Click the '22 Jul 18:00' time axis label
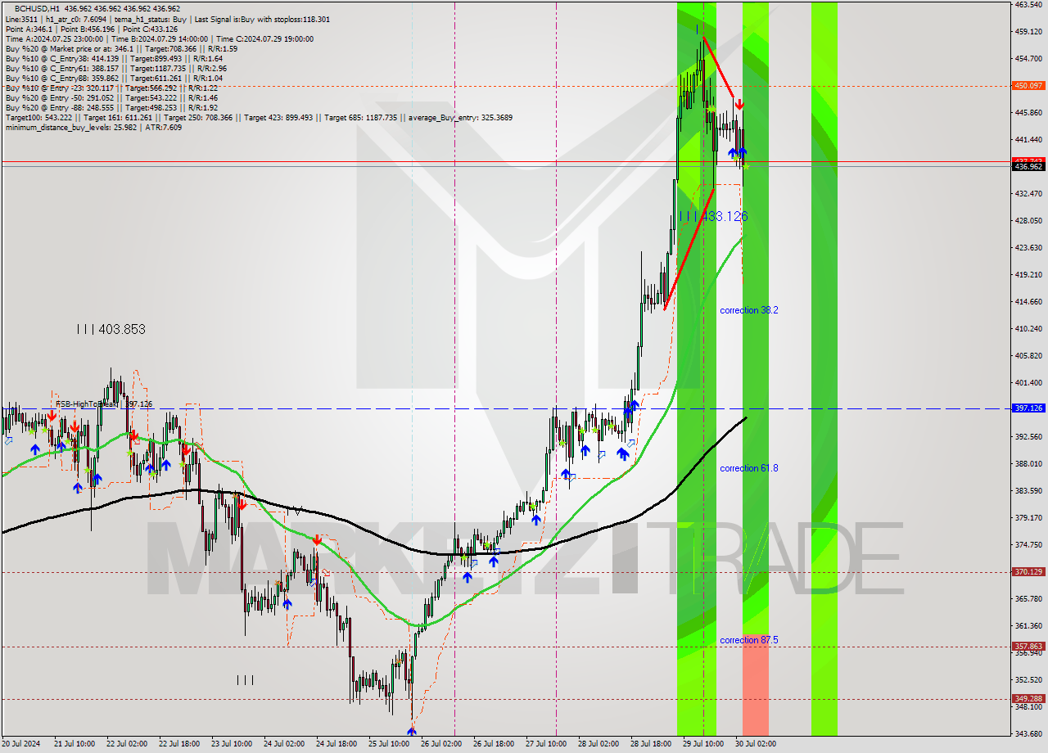Image resolution: width=1048 pixels, height=753 pixels. 178,744
